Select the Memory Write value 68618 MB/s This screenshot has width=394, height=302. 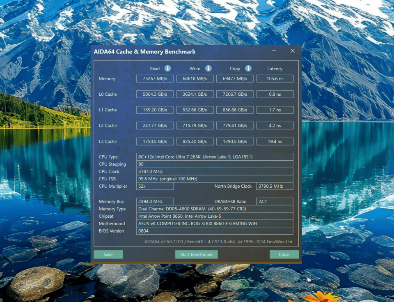click(195, 78)
